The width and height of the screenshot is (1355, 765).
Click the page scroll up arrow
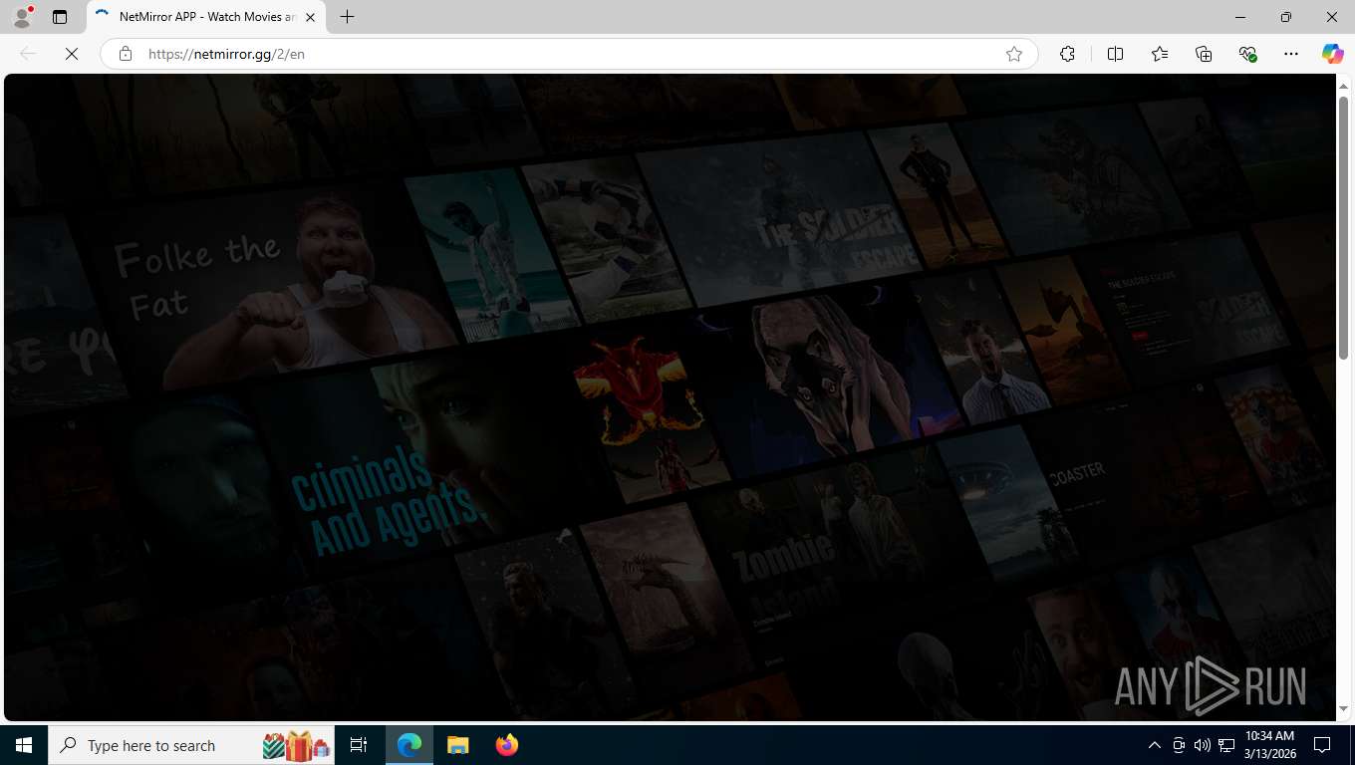pos(1343,85)
